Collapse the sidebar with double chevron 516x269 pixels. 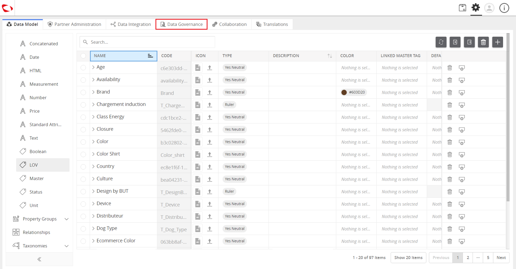[39, 259]
